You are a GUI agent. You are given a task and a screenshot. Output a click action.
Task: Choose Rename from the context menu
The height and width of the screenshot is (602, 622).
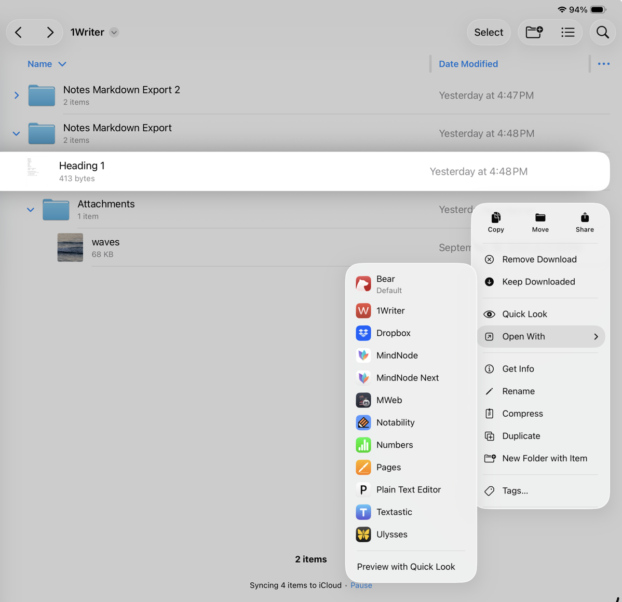coord(518,391)
